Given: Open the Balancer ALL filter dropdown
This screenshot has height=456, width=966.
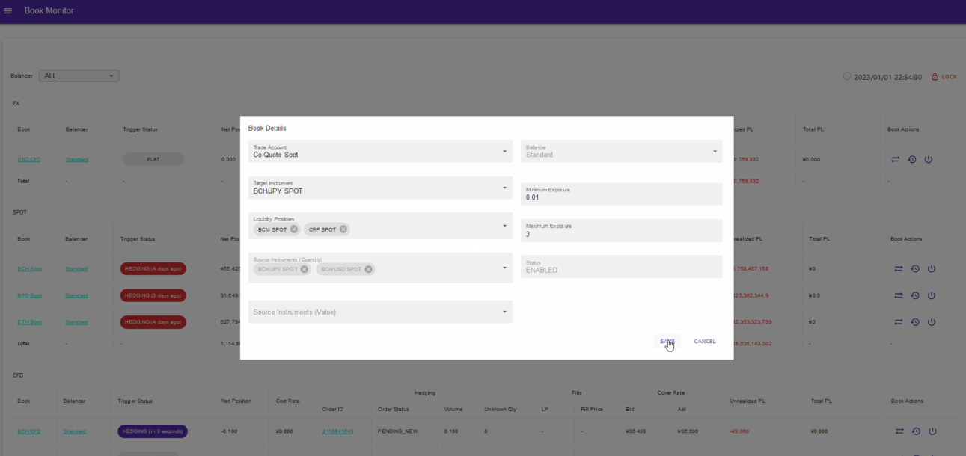Looking at the screenshot, I should click(x=79, y=76).
